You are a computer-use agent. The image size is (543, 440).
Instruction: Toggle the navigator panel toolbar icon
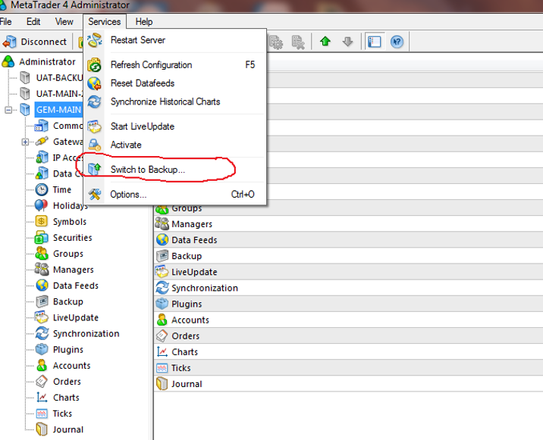click(375, 42)
